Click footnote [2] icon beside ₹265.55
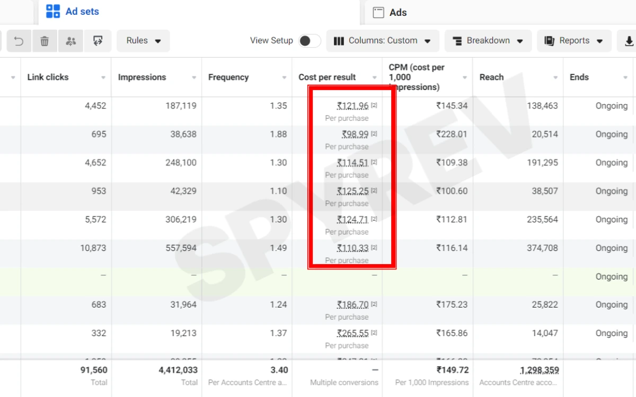636x397 pixels. [x=374, y=333]
